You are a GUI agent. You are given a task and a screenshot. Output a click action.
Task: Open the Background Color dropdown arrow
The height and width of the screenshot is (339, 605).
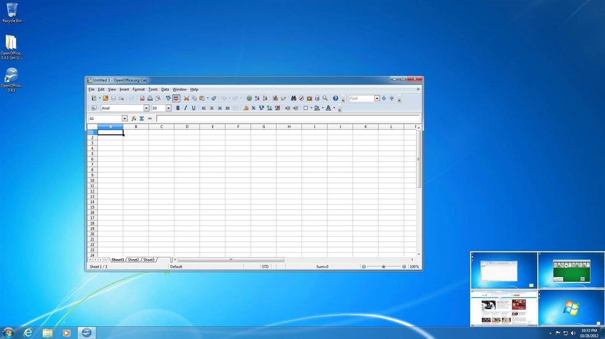[x=323, y=108]
